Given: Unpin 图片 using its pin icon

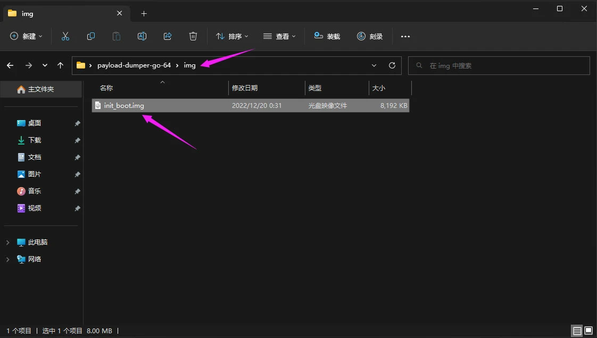Looking at the screenshot, I should (x=77, y=174).
